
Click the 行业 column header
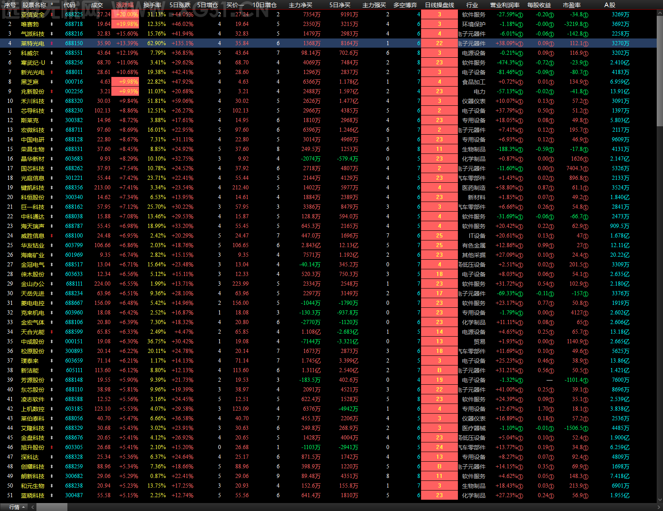[472, 5]
